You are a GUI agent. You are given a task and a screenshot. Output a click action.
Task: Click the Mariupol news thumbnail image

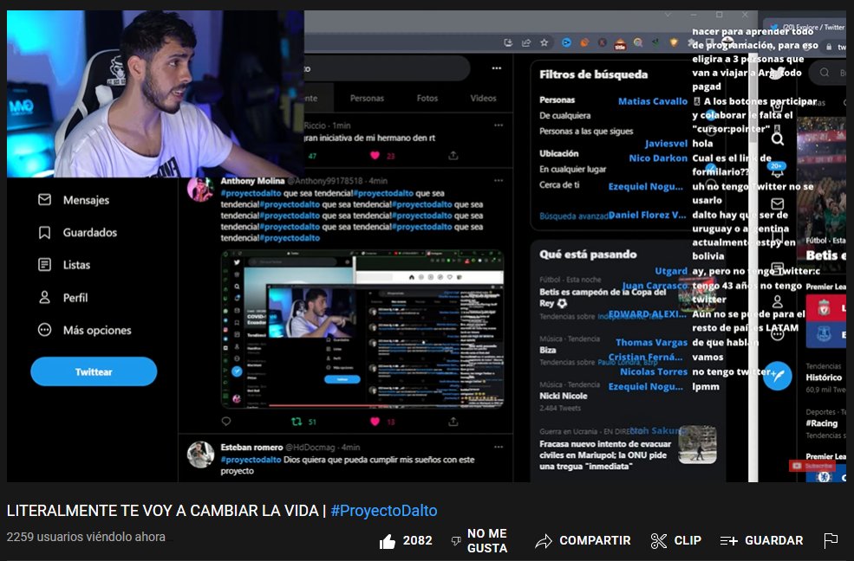(697, 444)
